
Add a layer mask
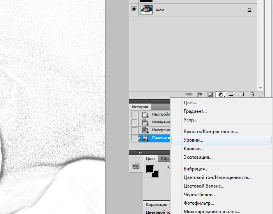[210, 94]
